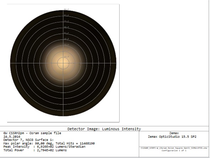Click the 60.0 polar angle label
Viewport: 210px width, 158px height.
pos(66,27)
